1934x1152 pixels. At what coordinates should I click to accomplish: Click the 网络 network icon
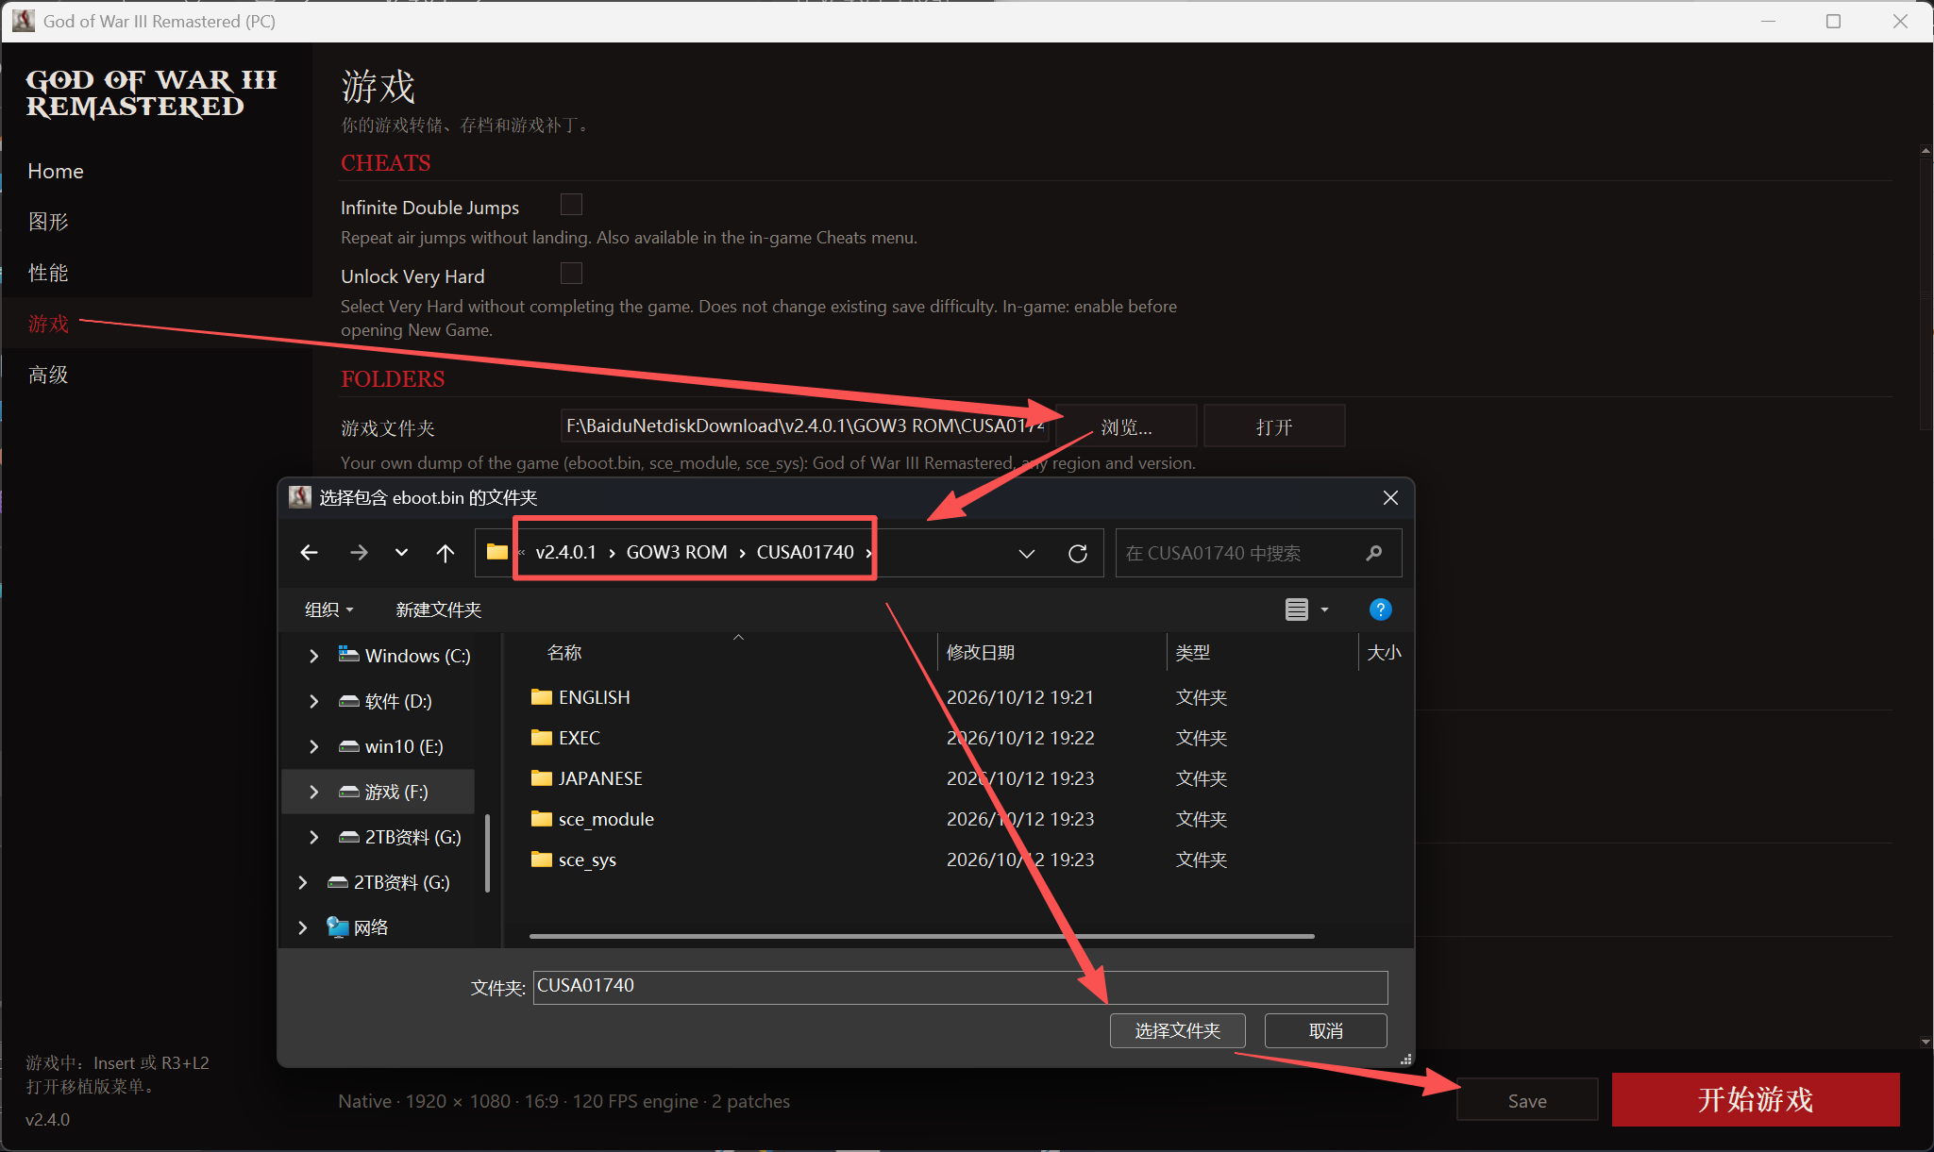tap(337, 927)
